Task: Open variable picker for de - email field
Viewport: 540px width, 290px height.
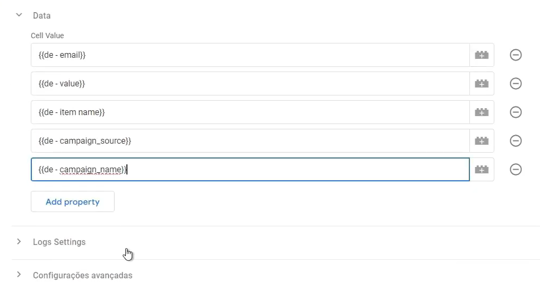Action: point(482,55)
